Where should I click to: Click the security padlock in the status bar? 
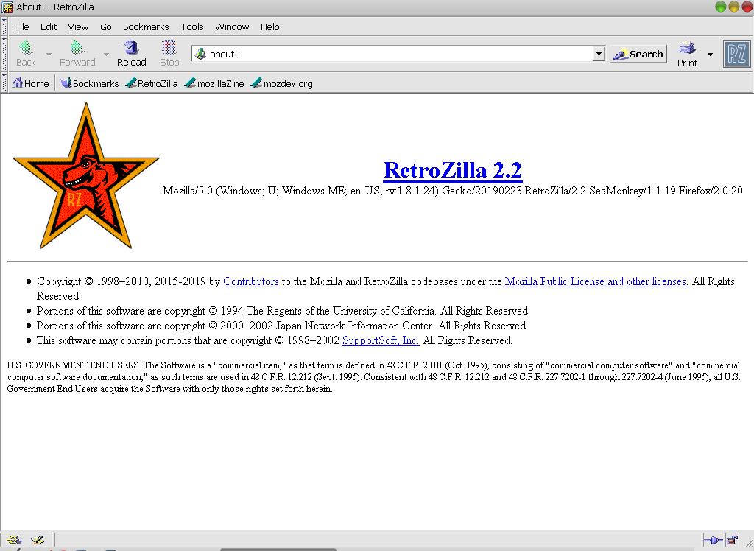[730, 540]
